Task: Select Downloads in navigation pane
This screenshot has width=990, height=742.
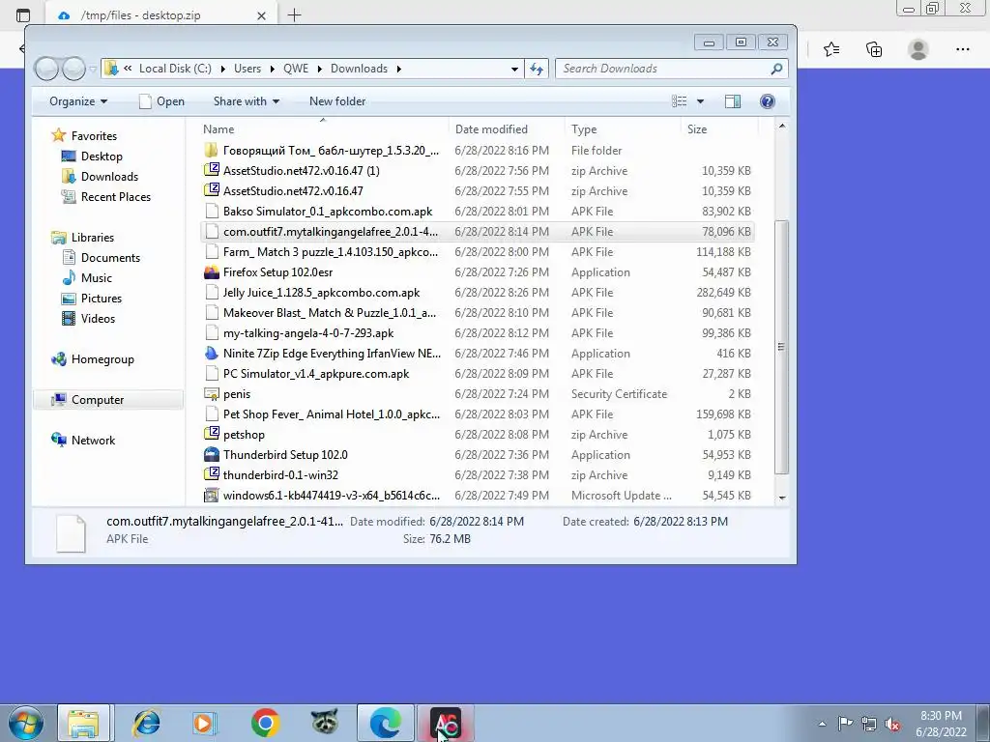Action: click(x=100, y=177)
